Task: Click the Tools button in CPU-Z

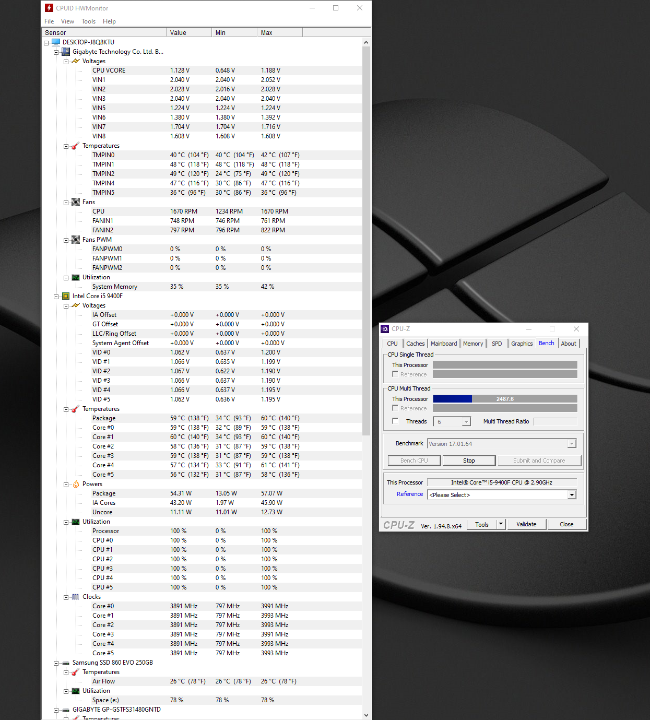Action: (x=482, y=524)
